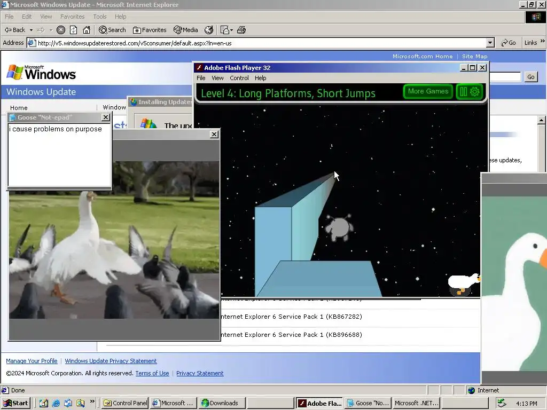Screen dimensions: 547x410
Task: Open the Manage Your Profile link
Action: tap(32, 361)
